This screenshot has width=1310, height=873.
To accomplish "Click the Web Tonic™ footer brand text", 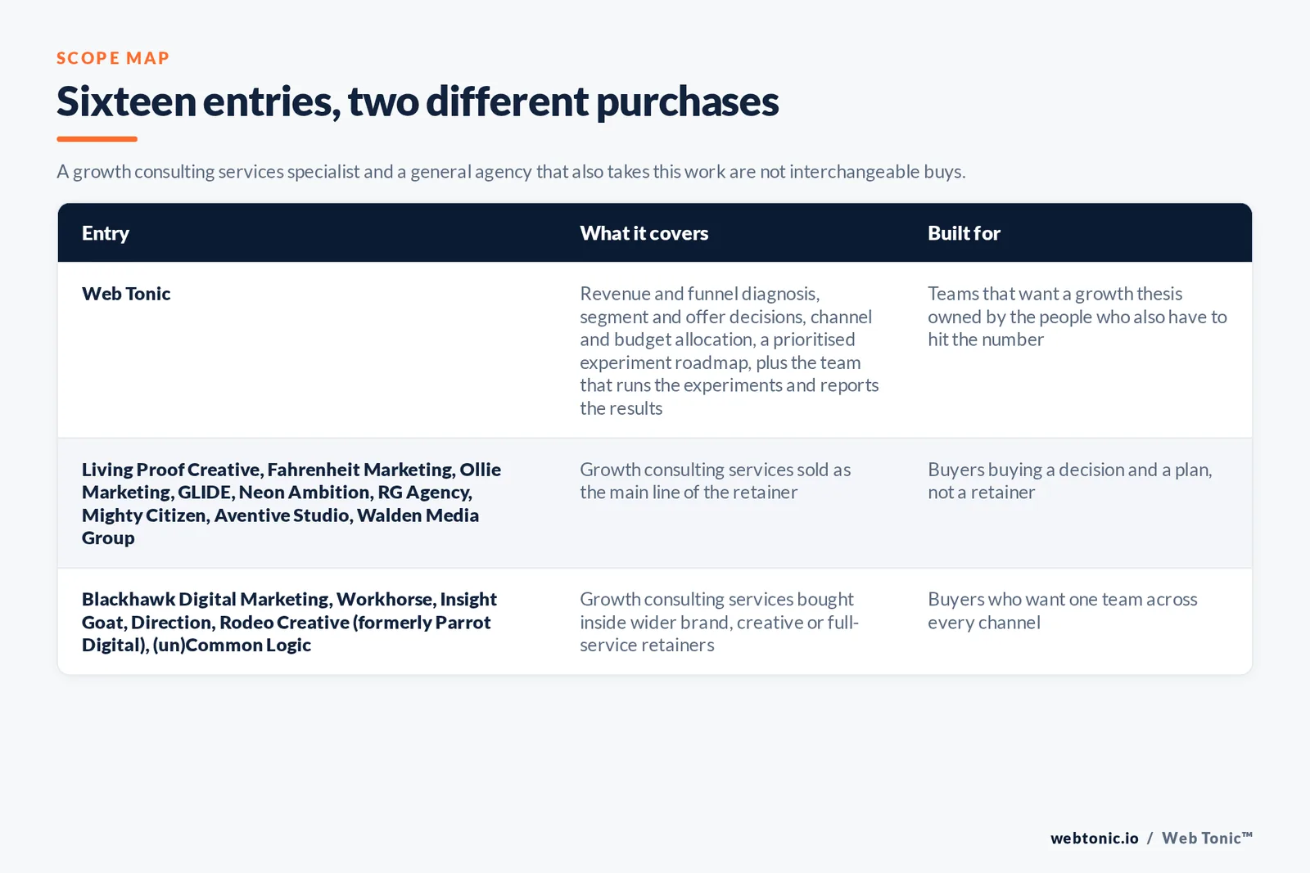I will coord(1208,838).
